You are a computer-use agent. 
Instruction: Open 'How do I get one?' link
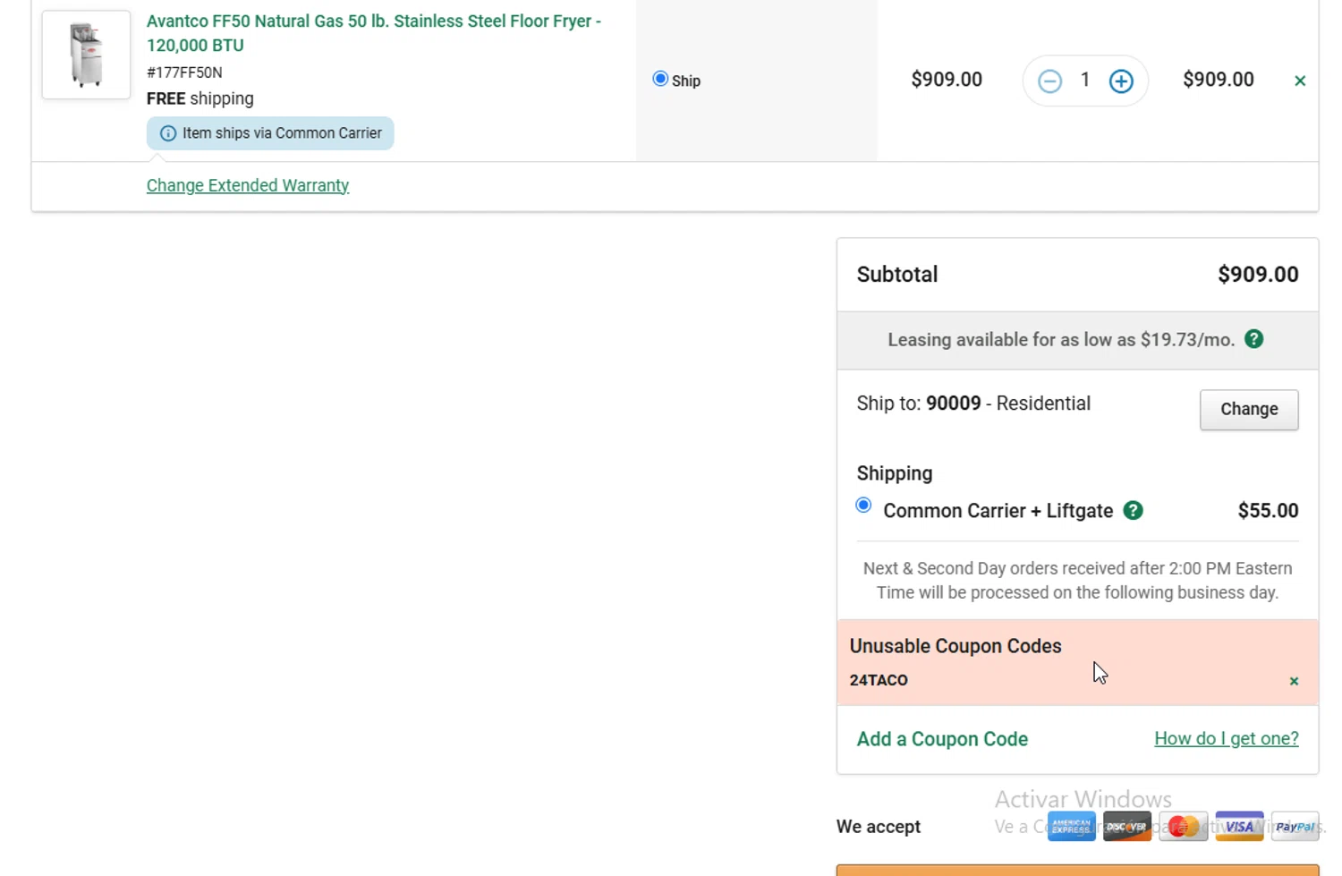1227,738
